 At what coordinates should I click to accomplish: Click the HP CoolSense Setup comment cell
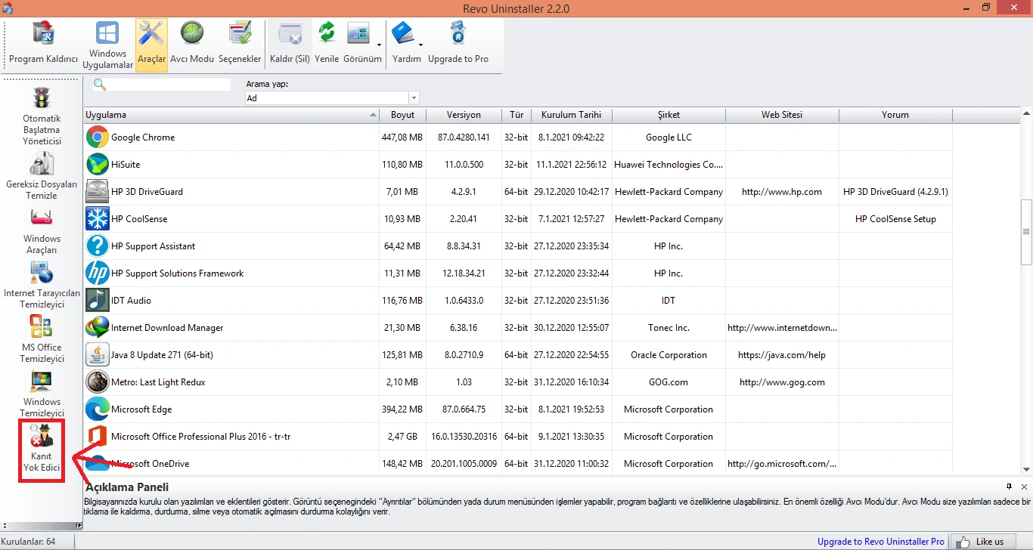click(x=895, y=219)
